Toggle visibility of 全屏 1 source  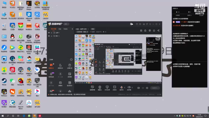pyautogui.click(x=49, y=33)
